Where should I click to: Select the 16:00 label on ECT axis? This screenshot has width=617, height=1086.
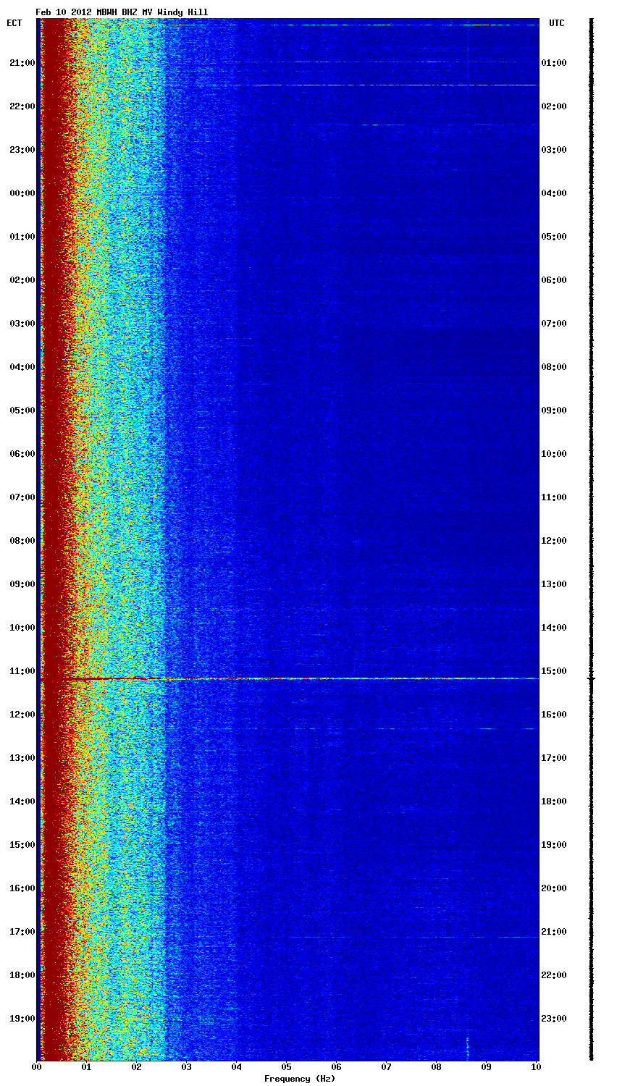tap(22, 888)
